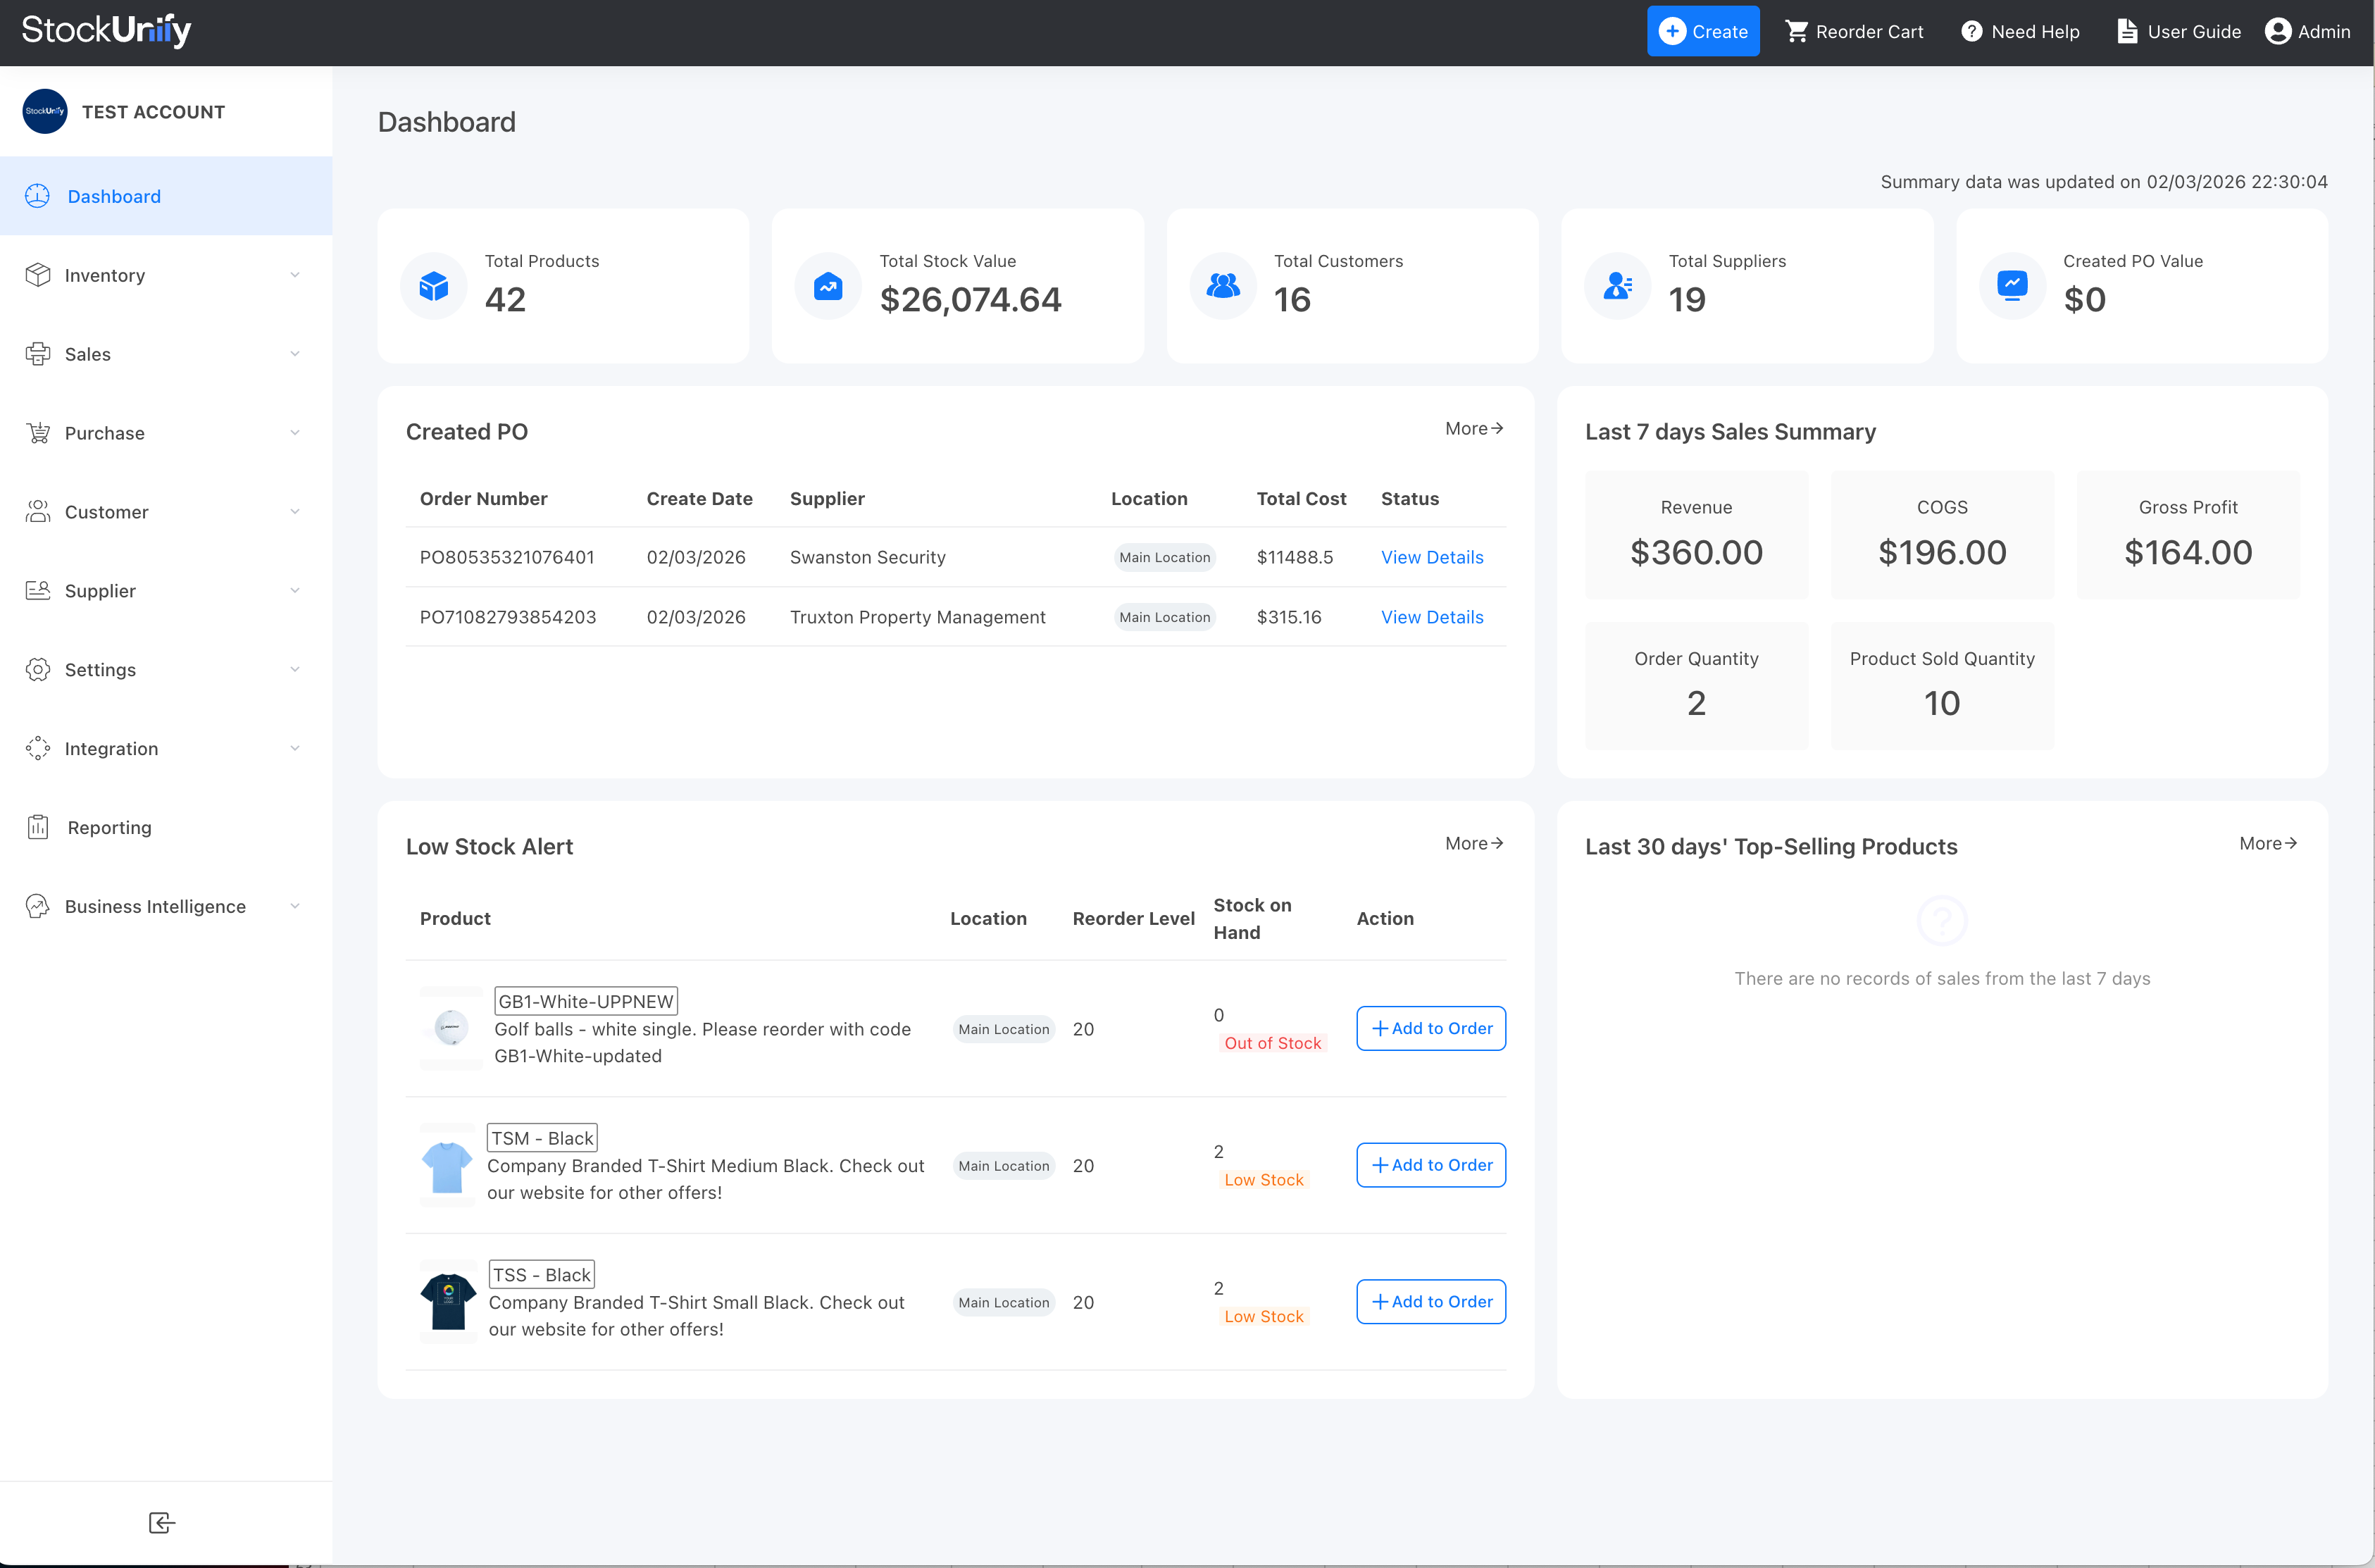Add TSM - Black to order
This screenshot has height=1568, width=2375.
pyautogui.click(x=1430, y=1165)
